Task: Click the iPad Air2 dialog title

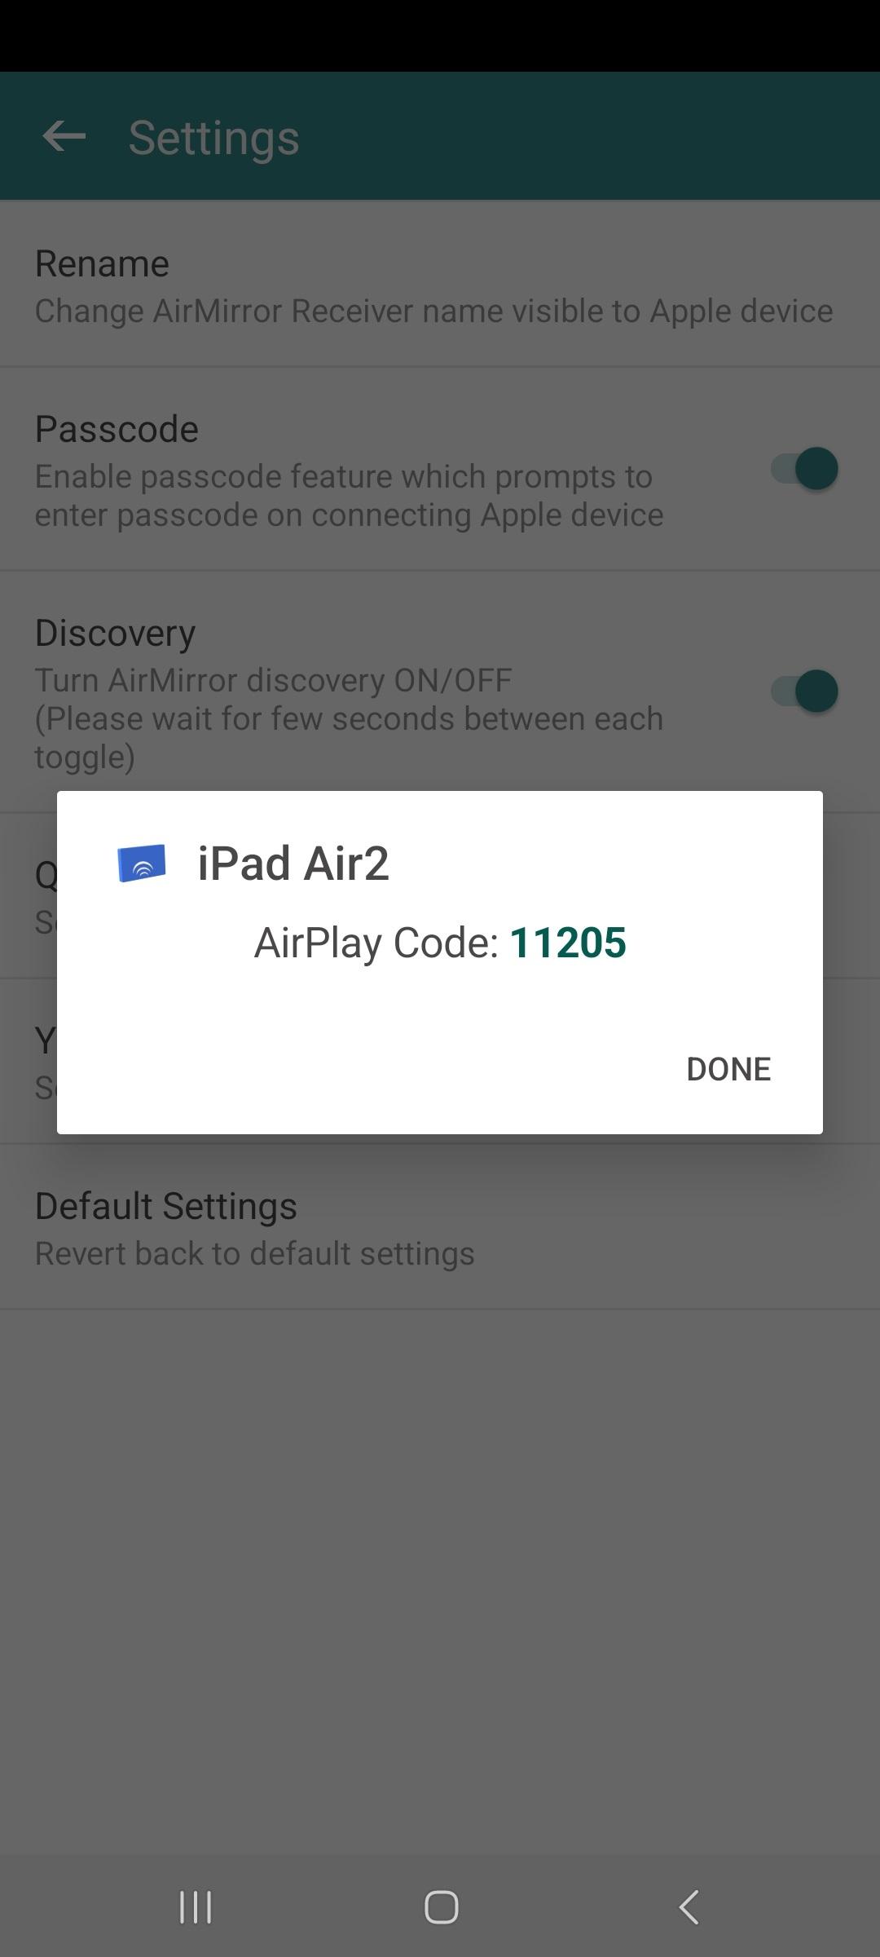Action: [x=293, y=864]
